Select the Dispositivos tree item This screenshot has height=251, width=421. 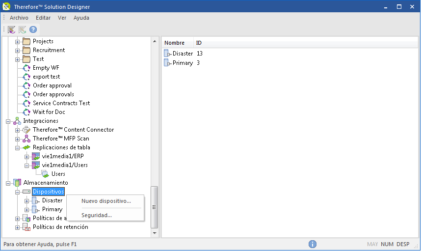48,192
